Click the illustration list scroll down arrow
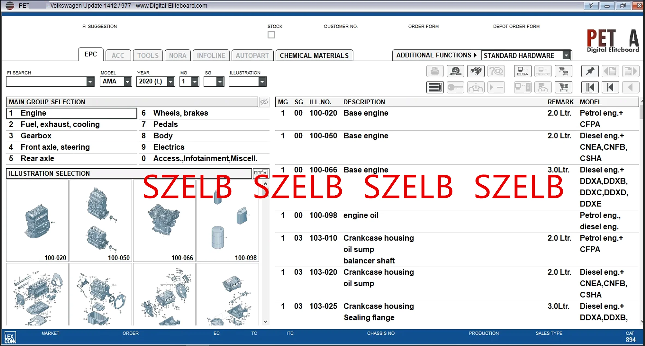The image size is (645, 346). pyautogui.click(x=265, y=321)
